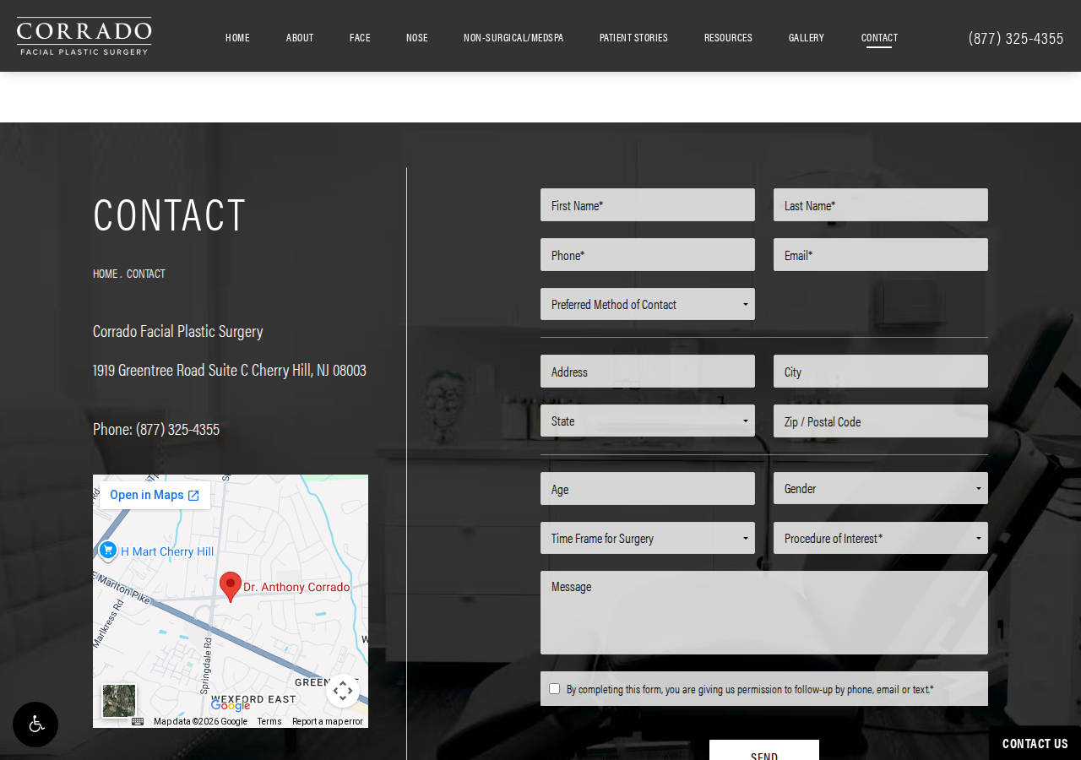Click Report a map error link

[x=328, y=721]
